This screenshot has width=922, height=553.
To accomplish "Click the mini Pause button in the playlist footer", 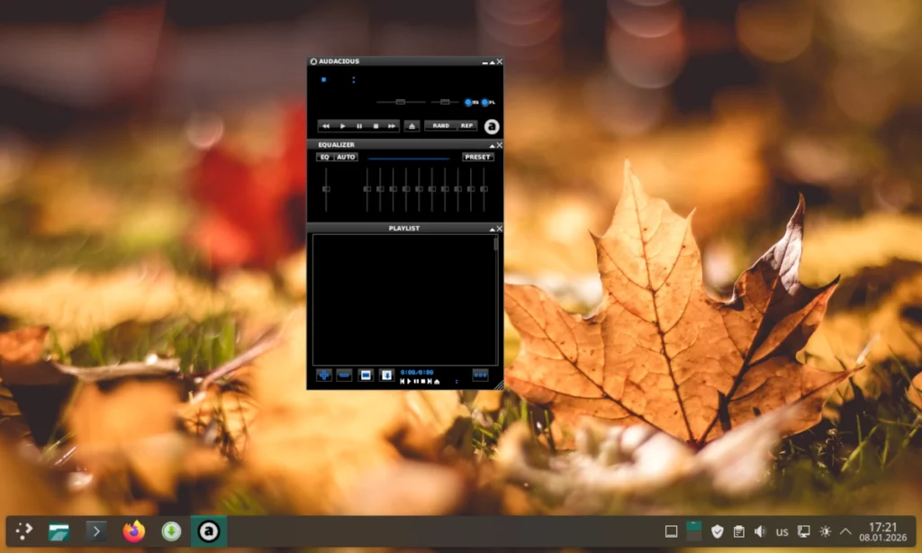I will [416, 381].
